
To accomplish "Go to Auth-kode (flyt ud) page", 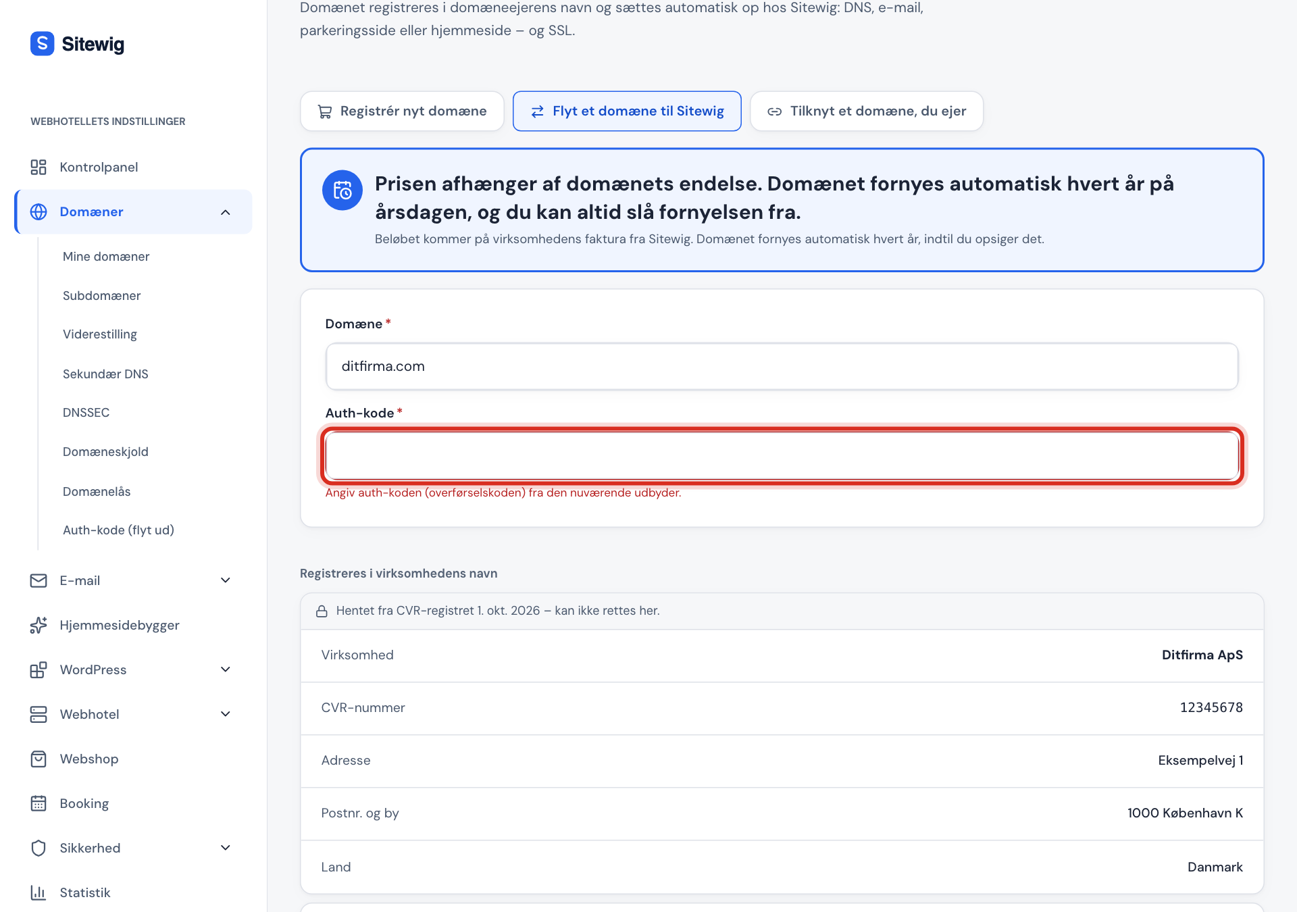I will point(118,530).
